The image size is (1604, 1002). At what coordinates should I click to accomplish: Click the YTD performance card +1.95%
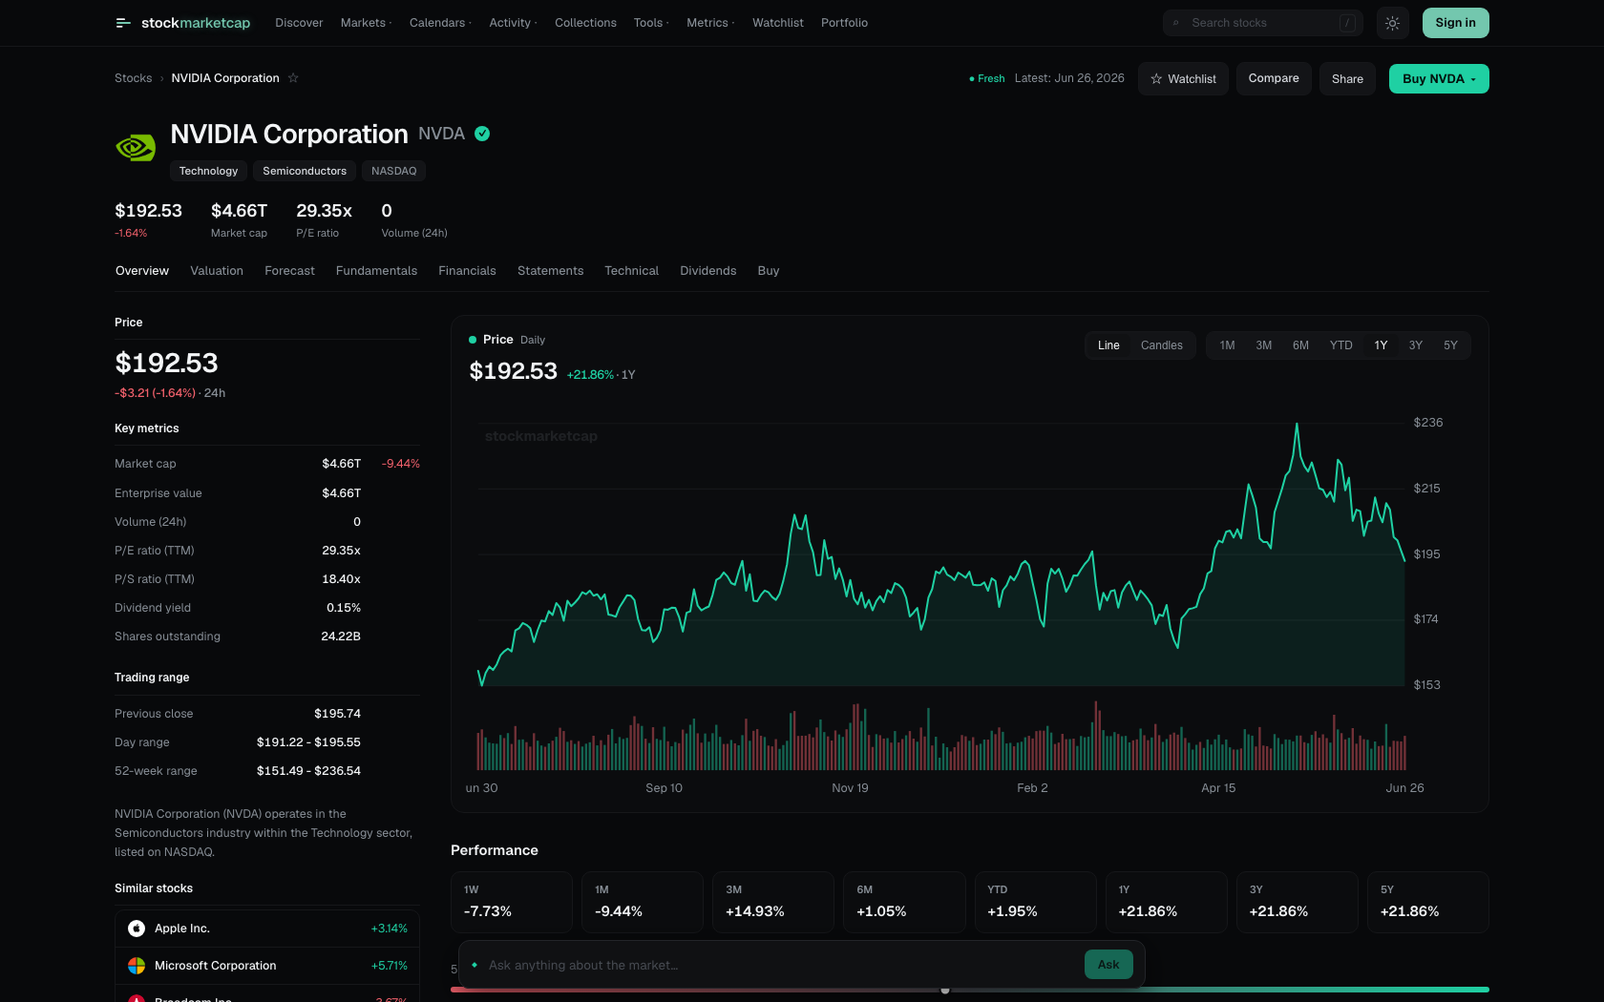(1035, 902)
